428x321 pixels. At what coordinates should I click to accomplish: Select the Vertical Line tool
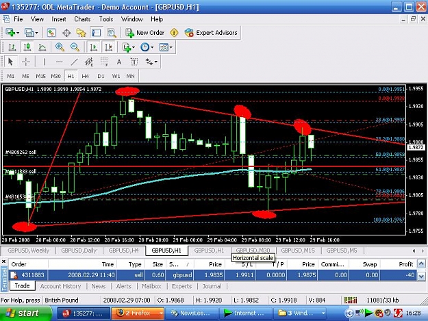coord(44,62)
